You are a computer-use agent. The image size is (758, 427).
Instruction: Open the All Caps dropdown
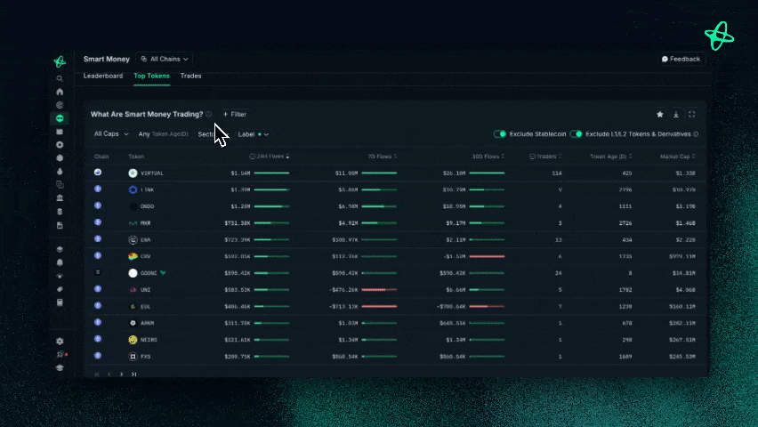[x=111, y=134]
